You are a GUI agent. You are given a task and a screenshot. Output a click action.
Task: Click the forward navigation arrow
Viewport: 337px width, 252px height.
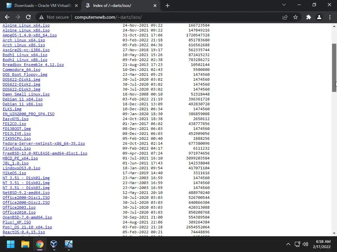click(18, 17)
